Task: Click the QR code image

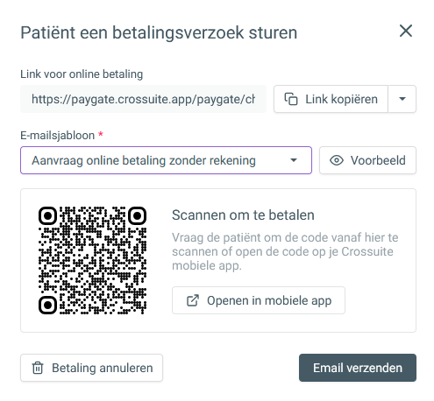Action: (92, 260)
